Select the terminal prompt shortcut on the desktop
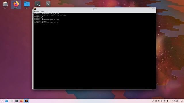Viewport: 184px width, 103px height. coord(38,4)
